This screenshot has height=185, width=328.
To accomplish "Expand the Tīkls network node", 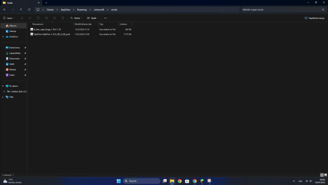I will tap(3, 97).
